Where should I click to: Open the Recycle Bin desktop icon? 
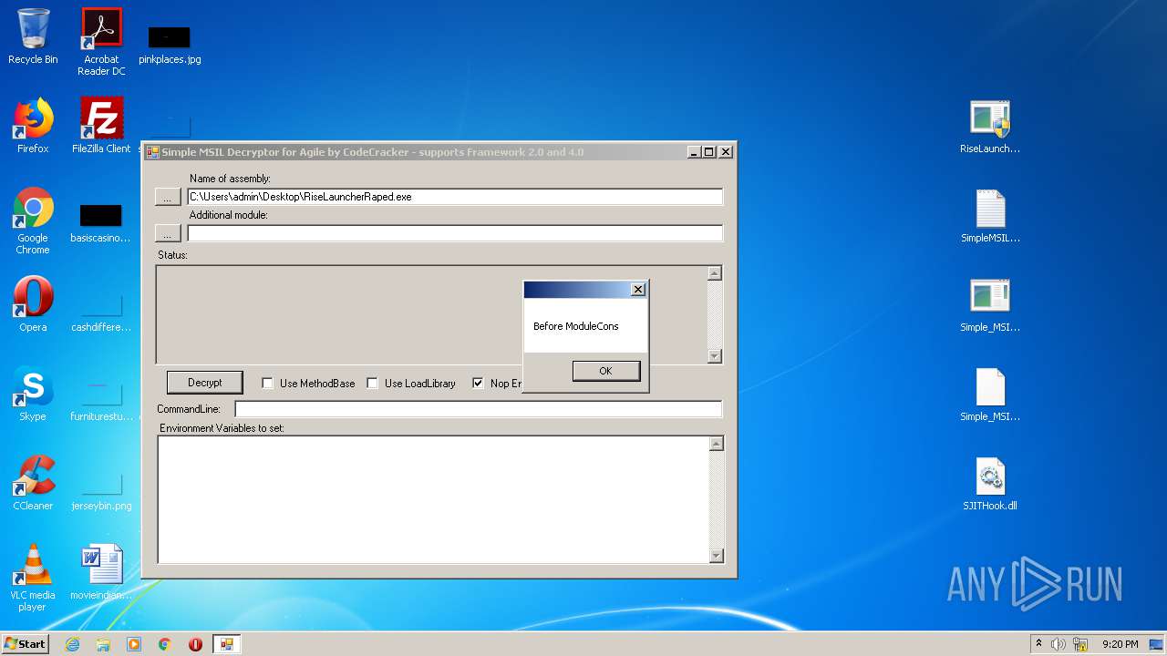tap(33, 36)
